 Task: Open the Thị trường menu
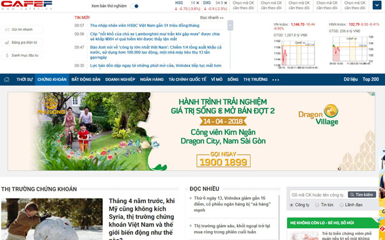255,79
